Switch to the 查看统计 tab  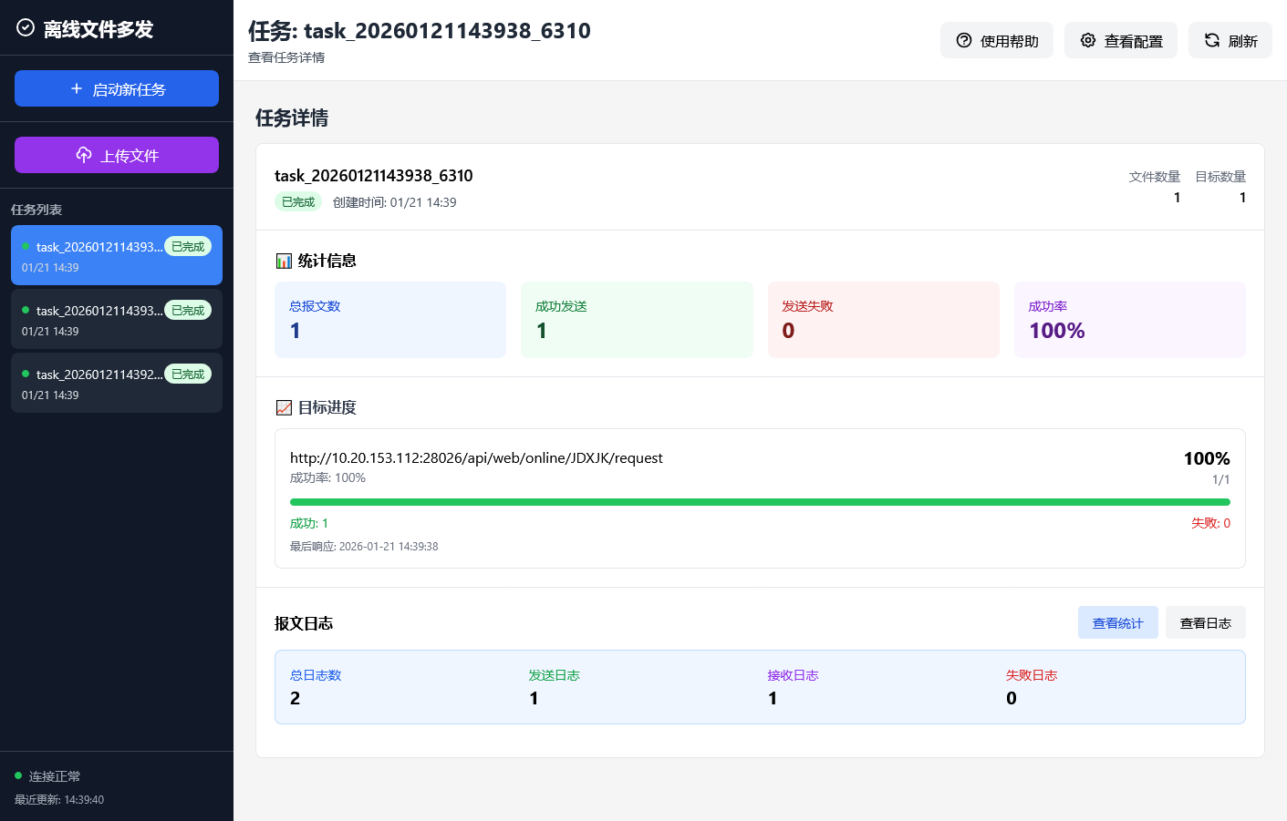tap(1117, 623)
